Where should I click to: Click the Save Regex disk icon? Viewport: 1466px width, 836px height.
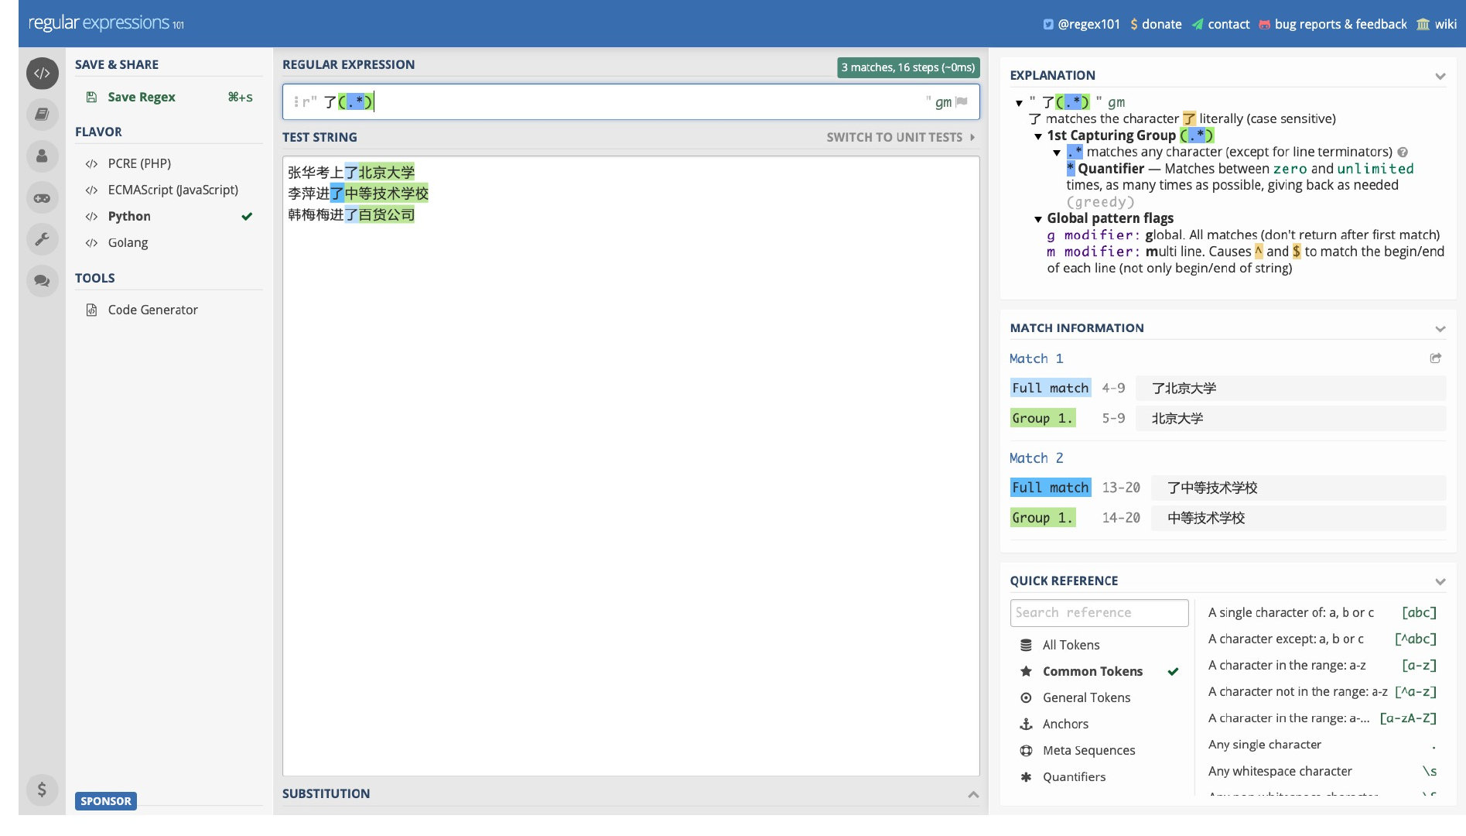(91, 97)
